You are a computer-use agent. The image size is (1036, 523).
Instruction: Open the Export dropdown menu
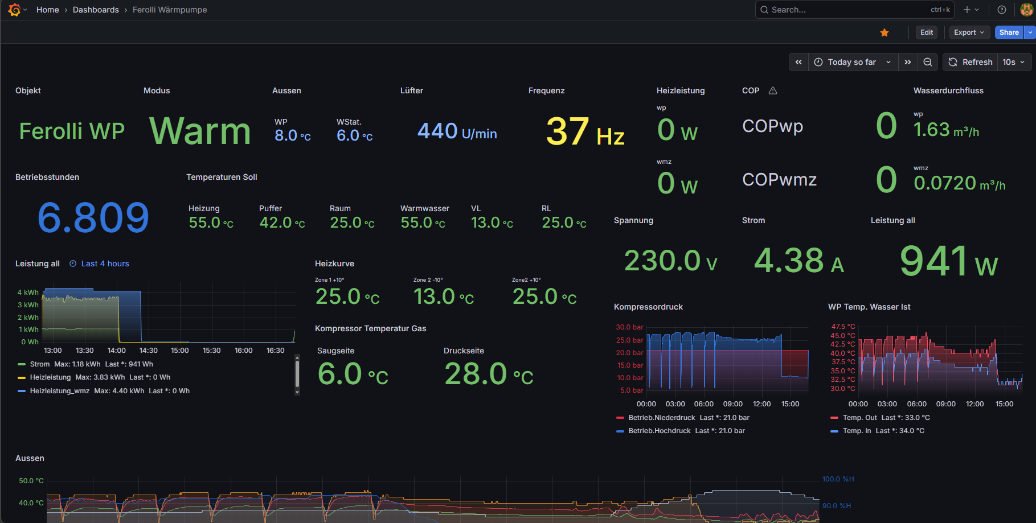click(x=969, y=32)
